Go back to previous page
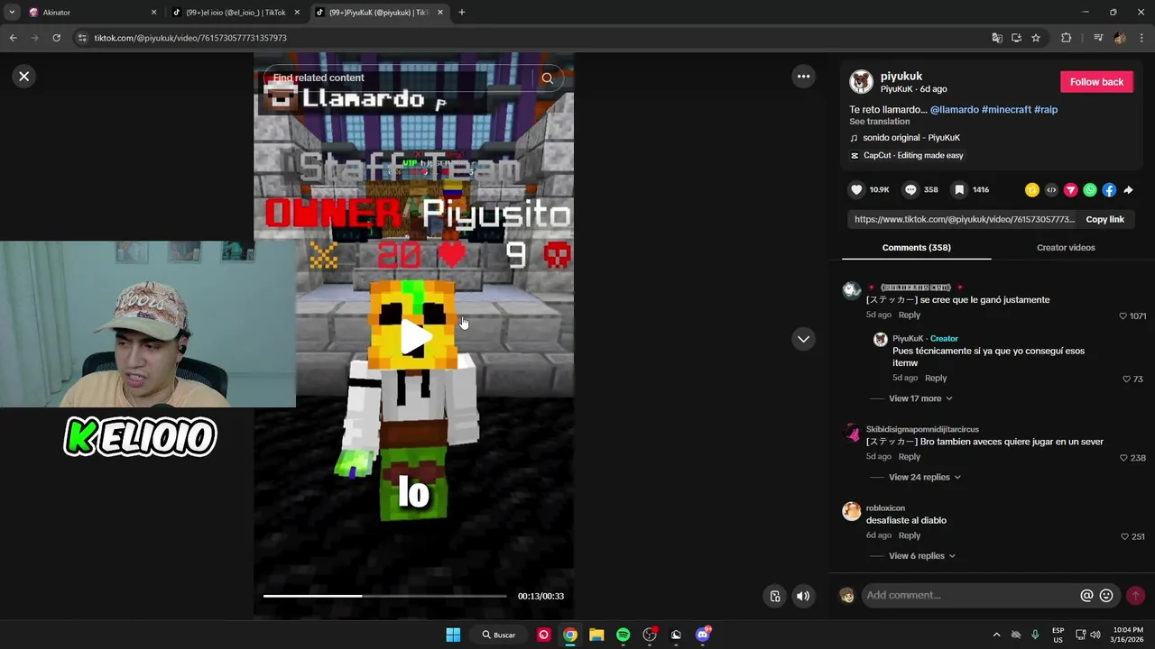 pos(14,38)
